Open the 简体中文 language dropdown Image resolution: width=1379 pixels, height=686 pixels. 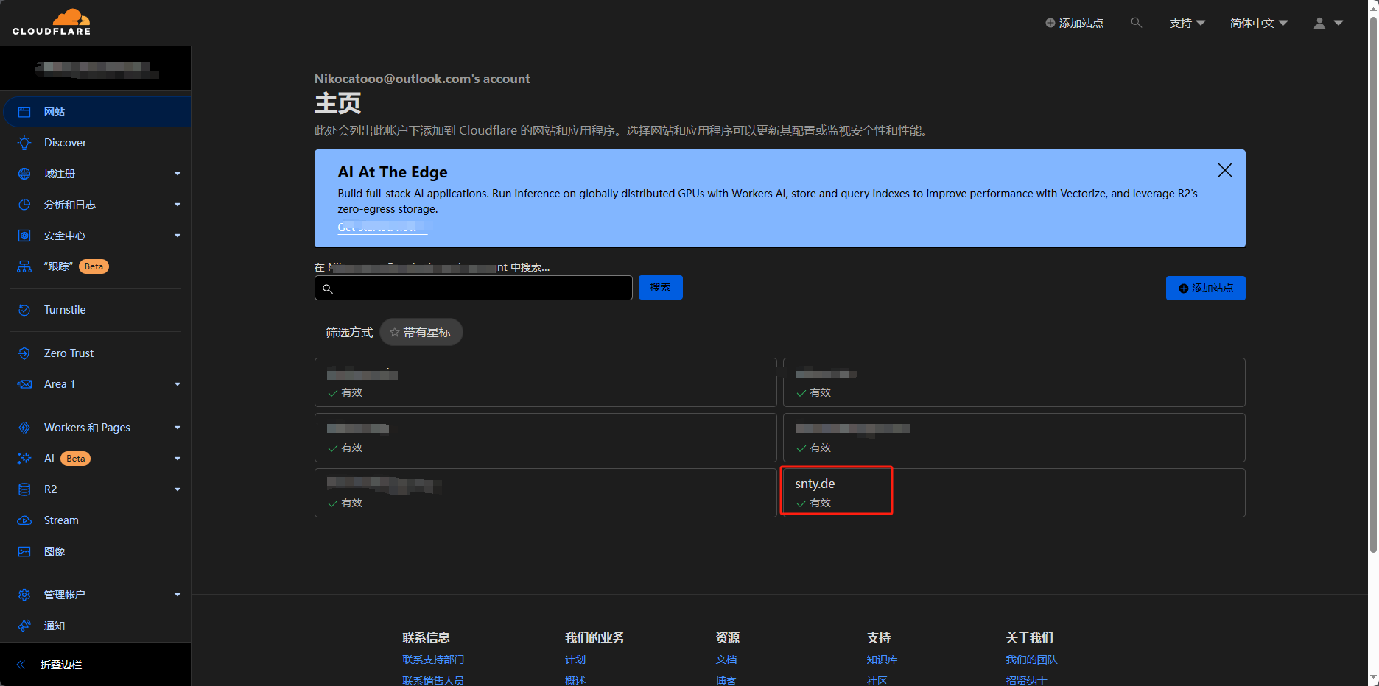click(1259, 24)
